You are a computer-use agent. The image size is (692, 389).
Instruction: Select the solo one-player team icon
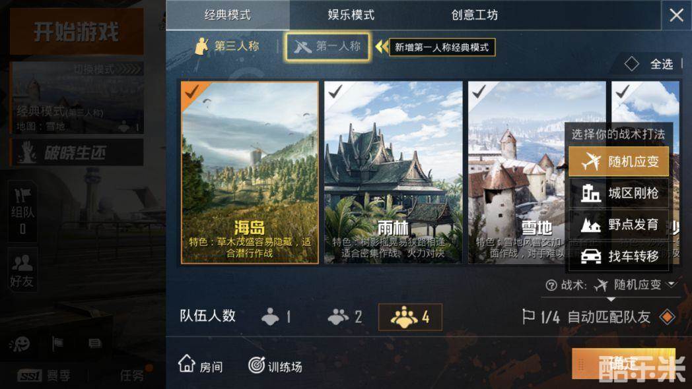pos(270,316)
